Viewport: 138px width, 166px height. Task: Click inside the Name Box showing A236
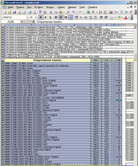[x=11, y=22]
